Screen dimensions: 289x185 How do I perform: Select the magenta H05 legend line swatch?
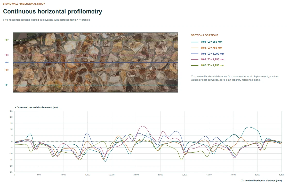coord(195,60)
